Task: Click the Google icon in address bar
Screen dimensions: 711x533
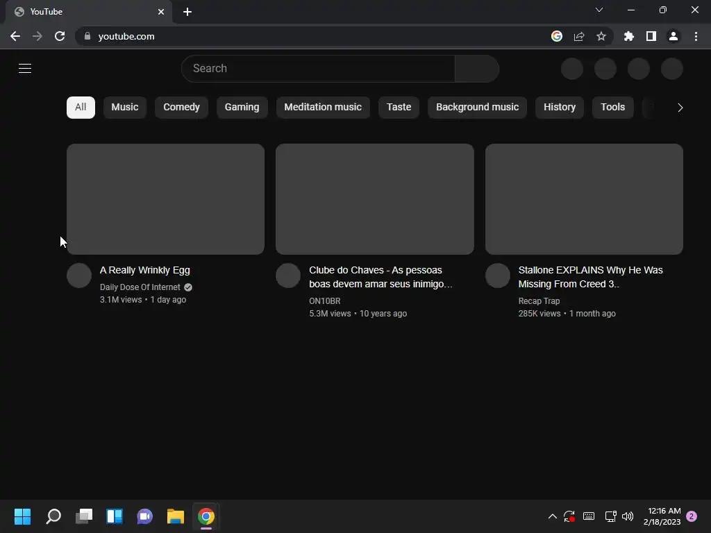Action: 557,36
